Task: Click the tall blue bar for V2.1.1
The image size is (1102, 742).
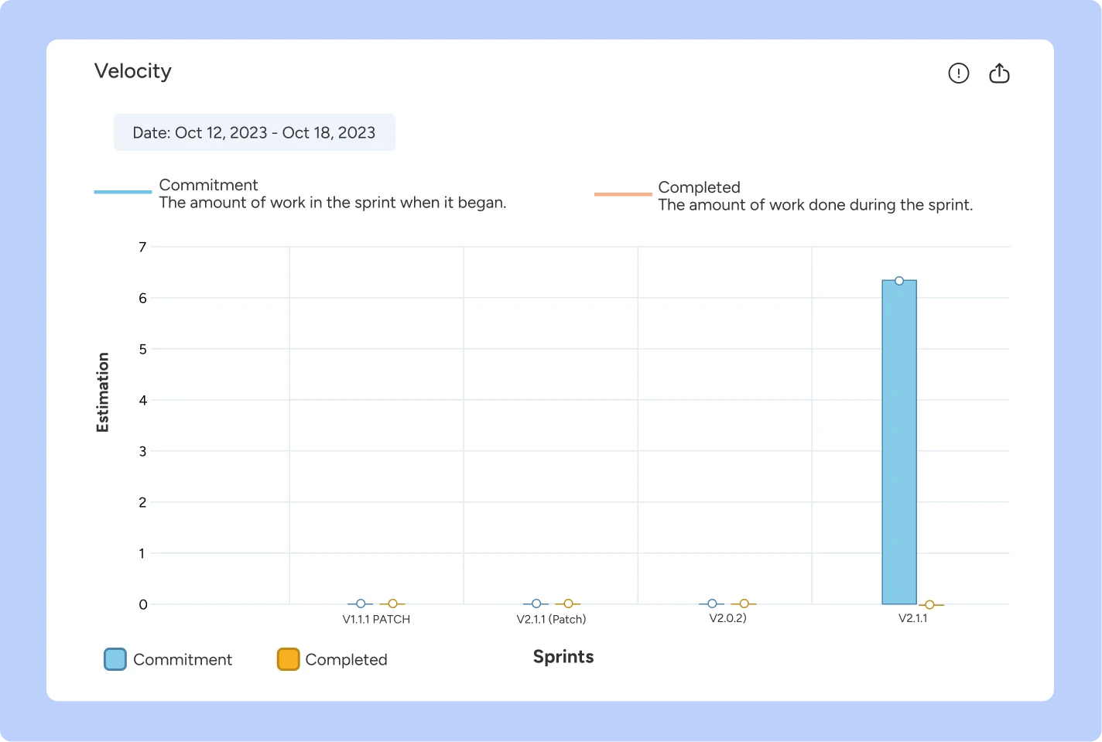Action: pos(898,441)
